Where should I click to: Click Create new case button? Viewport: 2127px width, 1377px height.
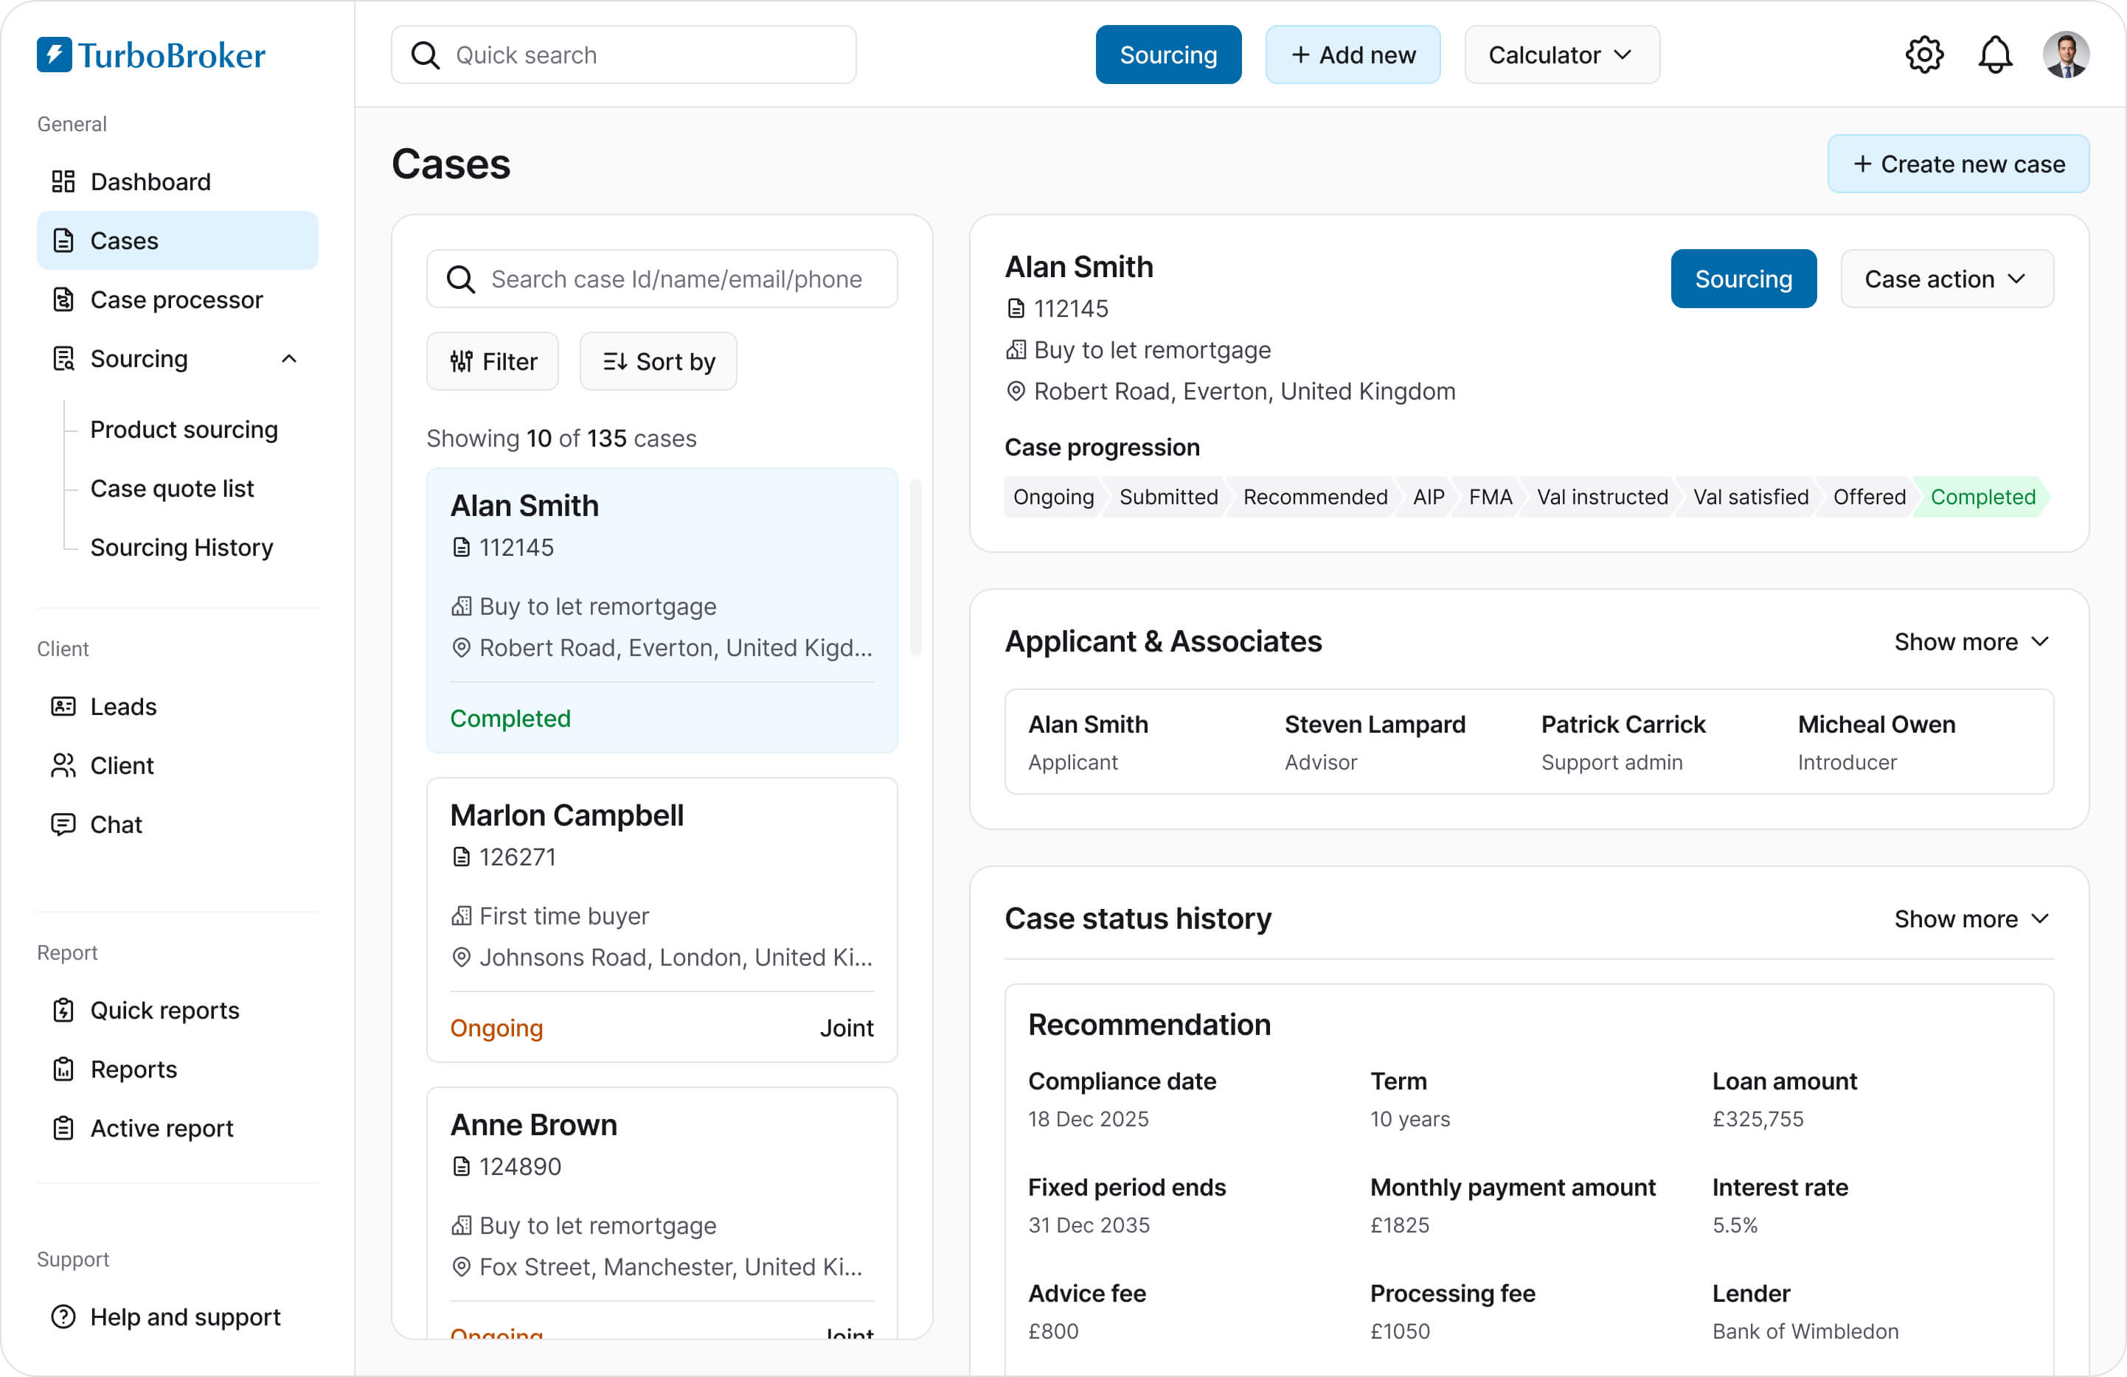pos(1958,164)
